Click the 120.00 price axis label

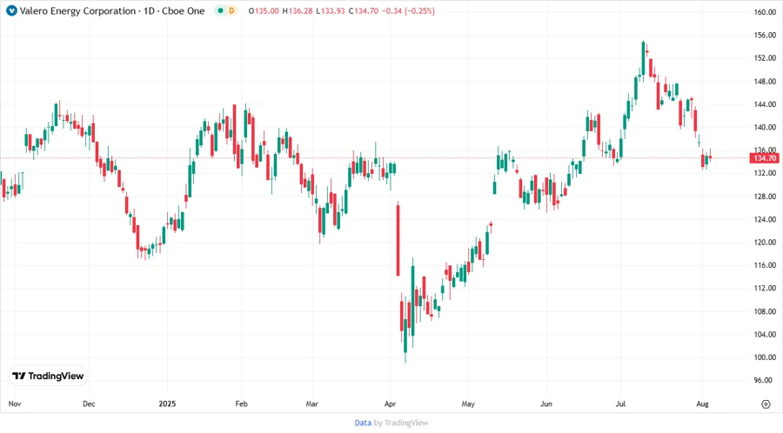(x=765, y=243)
